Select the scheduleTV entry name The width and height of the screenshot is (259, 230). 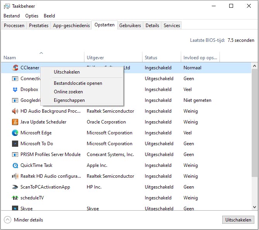[32, 198]
